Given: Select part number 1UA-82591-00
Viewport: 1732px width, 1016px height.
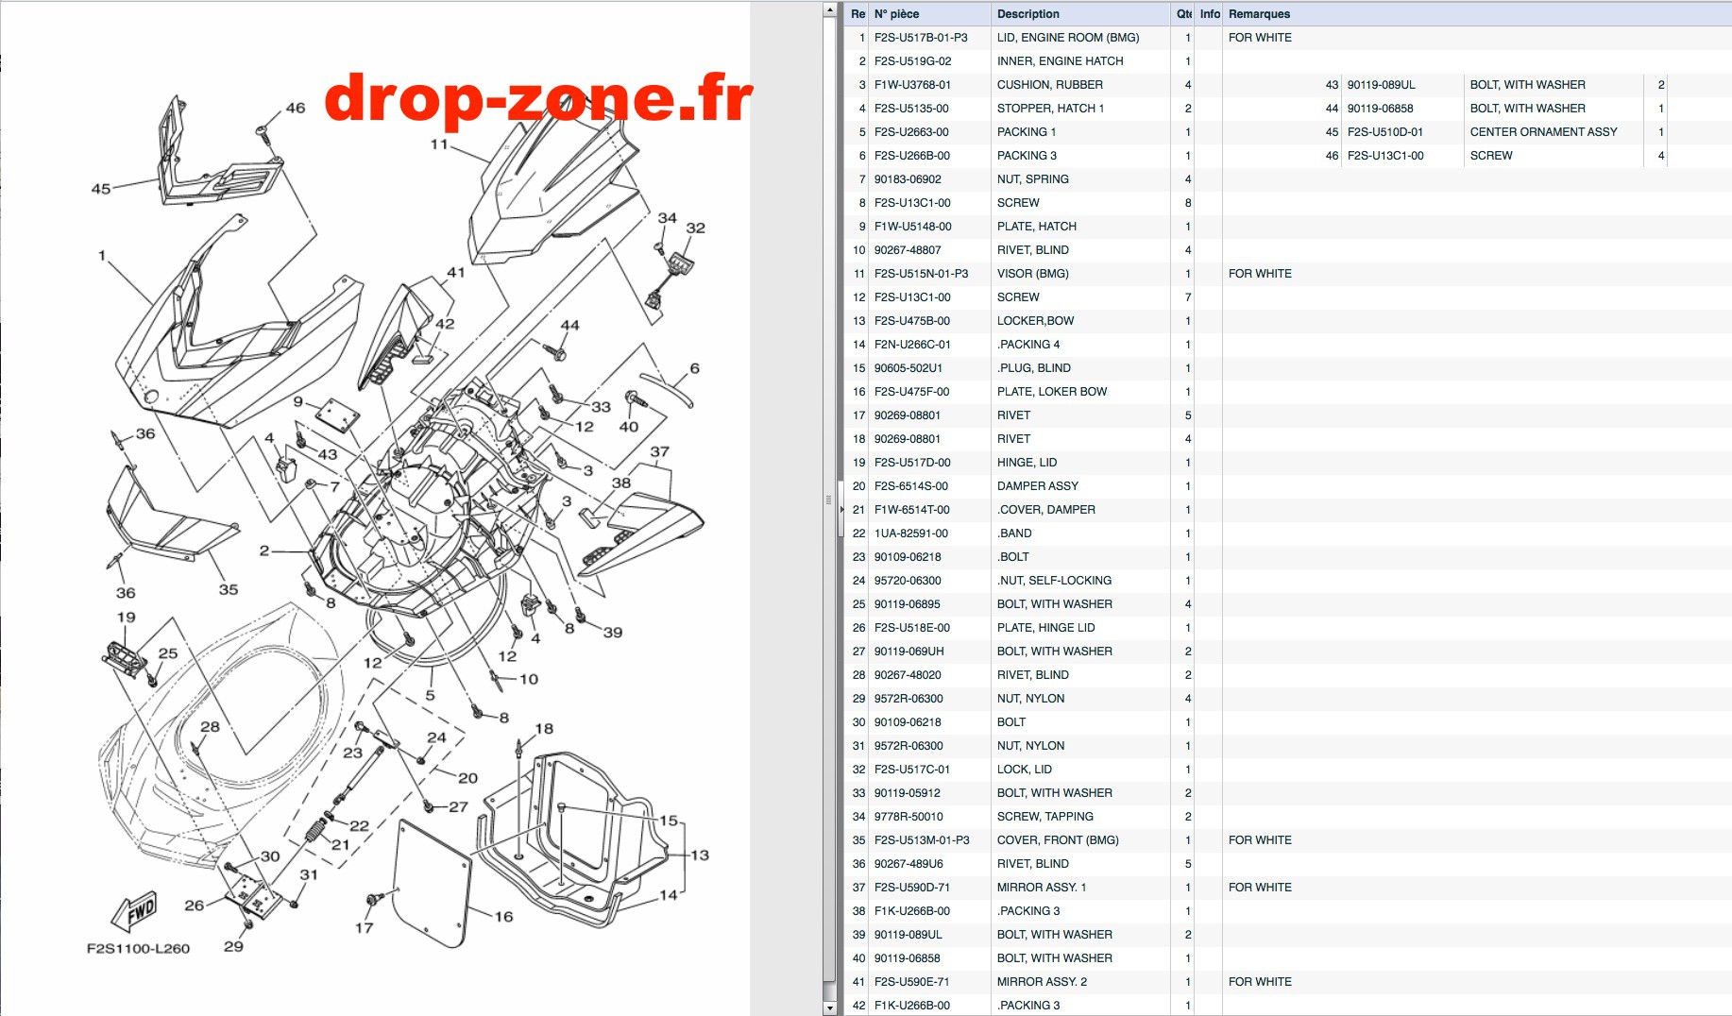Looking at the screenshot, I should click(910, 533).
